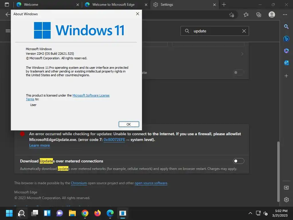Viewport: 293px width, 220px height.
Task: Click Learn more about update error
Action: (x=39, y=145)
